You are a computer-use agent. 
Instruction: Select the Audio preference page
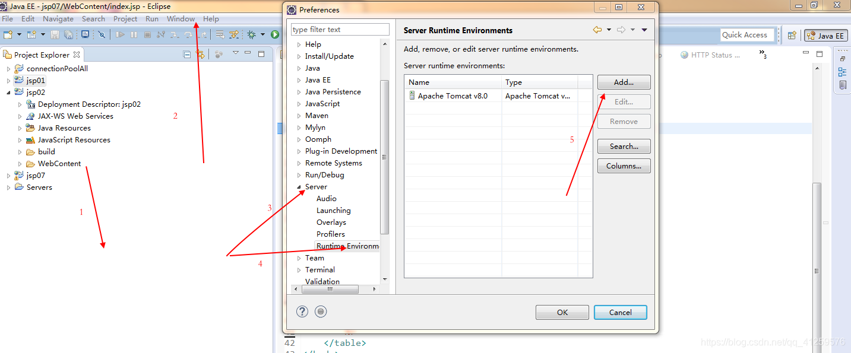click(327, 198)
